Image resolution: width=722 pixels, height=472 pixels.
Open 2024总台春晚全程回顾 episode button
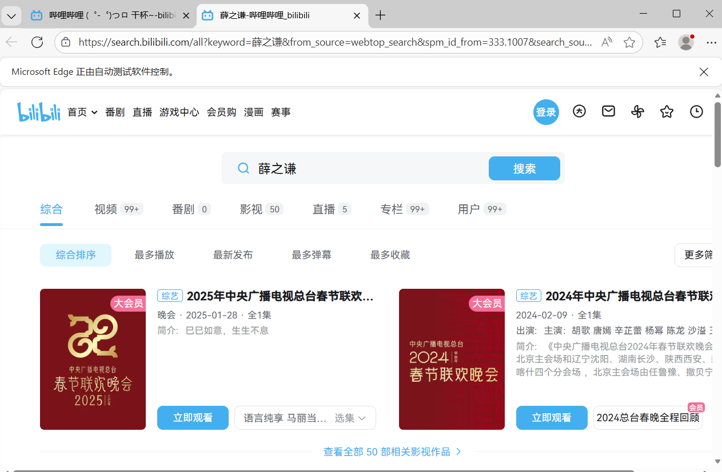click(648, 418)
